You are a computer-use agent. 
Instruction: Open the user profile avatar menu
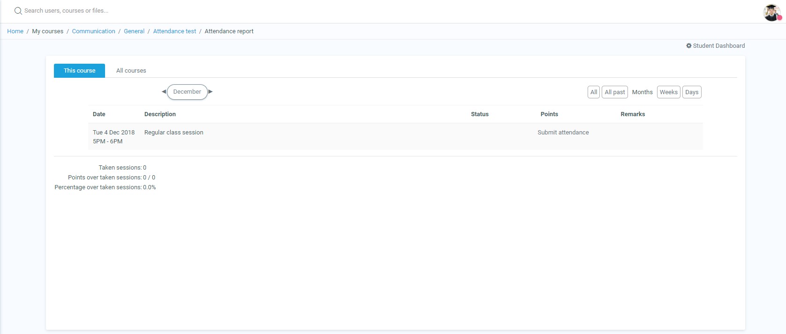tap(771, 13)
